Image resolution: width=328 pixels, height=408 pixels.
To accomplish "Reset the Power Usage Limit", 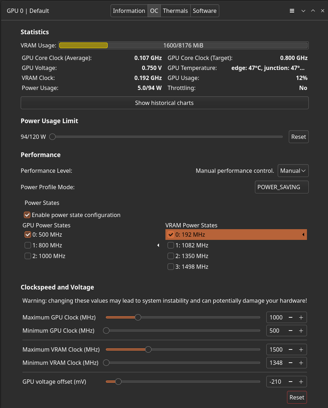I will coord(298,136).
